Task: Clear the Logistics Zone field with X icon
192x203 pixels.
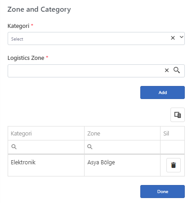Action: tap(167, 70)
